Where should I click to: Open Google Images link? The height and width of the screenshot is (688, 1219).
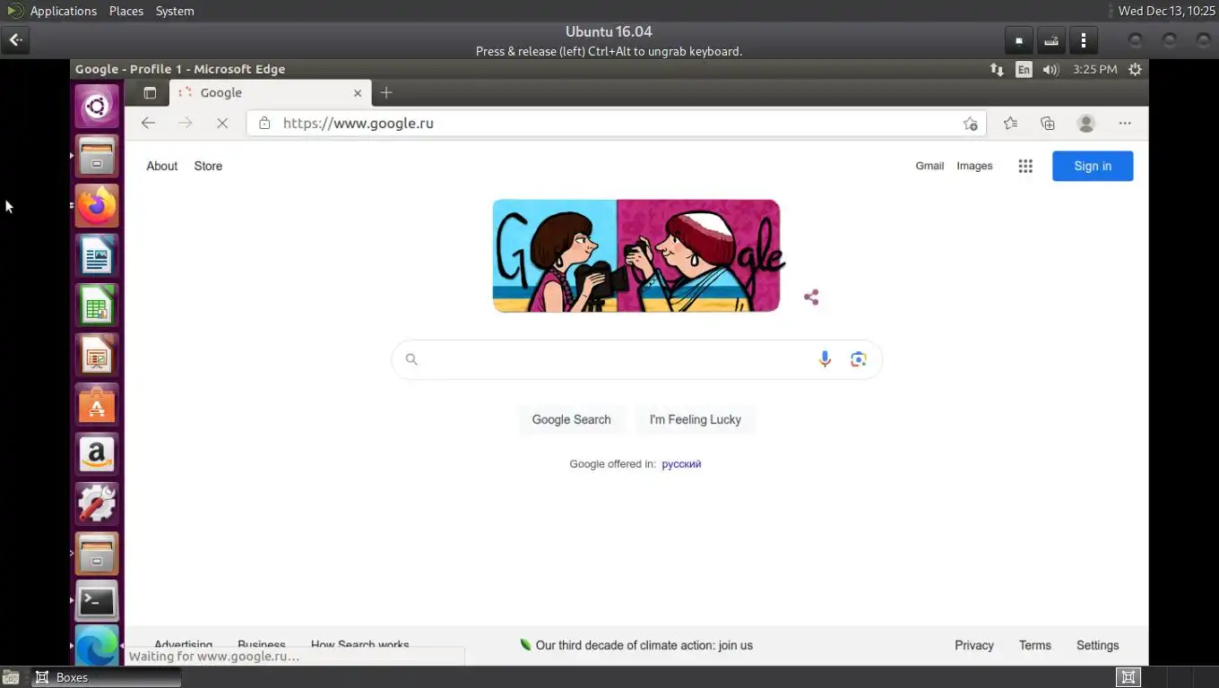point(974,166)
